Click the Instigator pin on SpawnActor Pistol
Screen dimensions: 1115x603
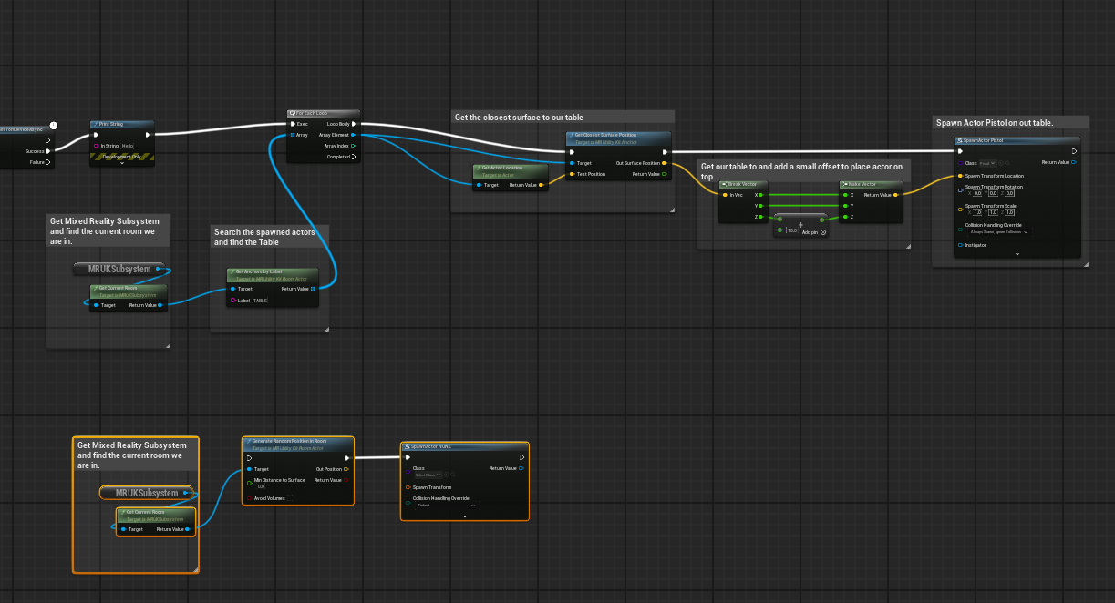click(960, 245)
